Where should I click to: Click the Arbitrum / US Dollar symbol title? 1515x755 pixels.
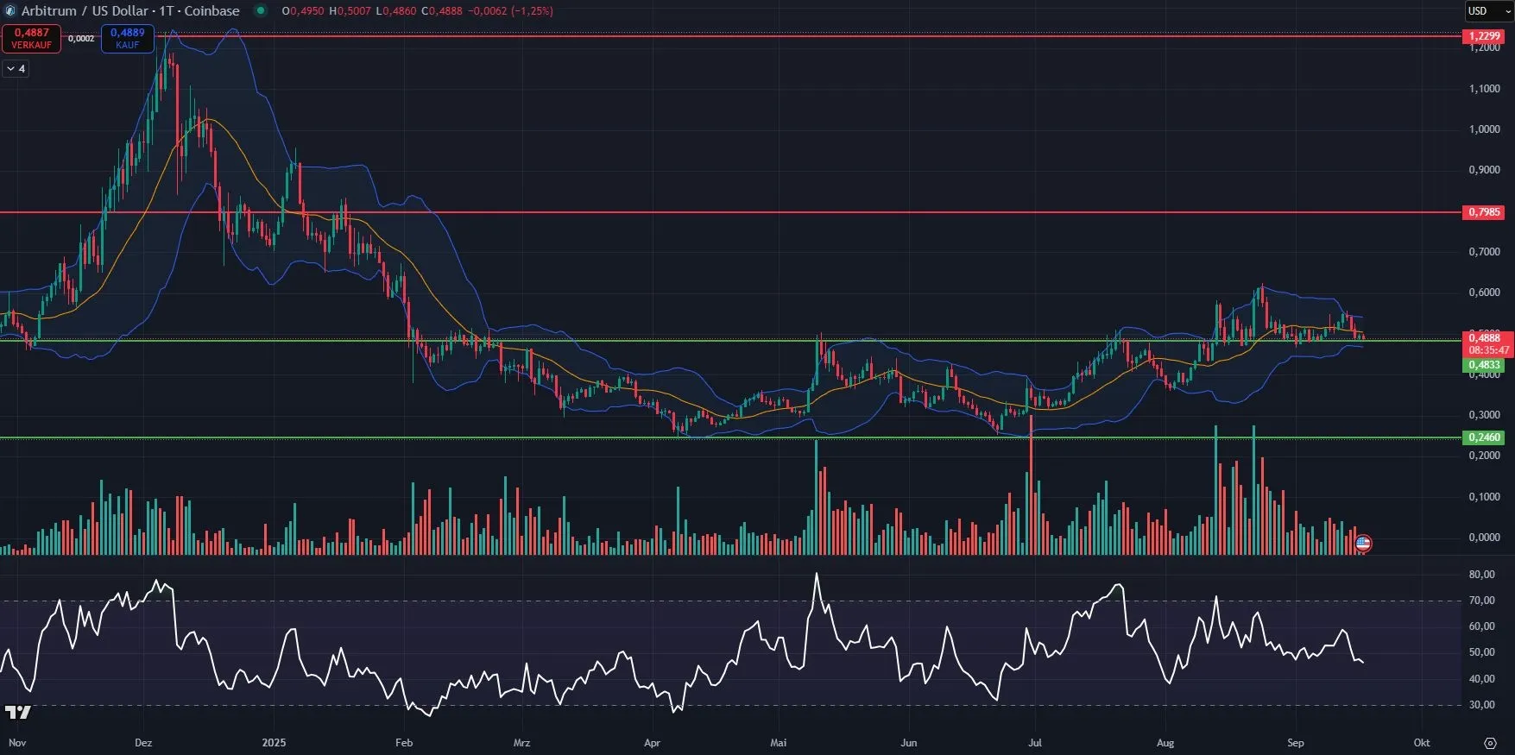[130, 11]
